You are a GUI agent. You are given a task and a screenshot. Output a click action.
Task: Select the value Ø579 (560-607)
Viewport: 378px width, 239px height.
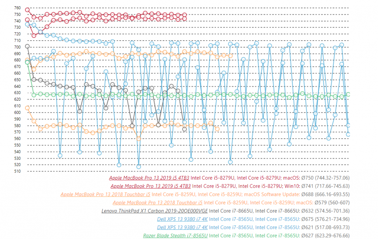click(x=332, y=202)
